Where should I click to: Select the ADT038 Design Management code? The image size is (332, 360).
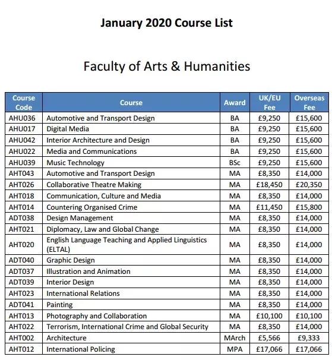[21, 218]
